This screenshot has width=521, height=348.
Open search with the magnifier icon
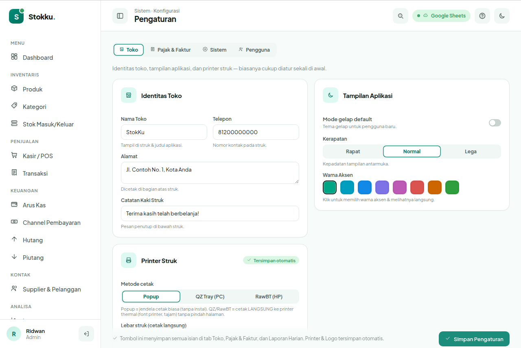tap(401, 16)
